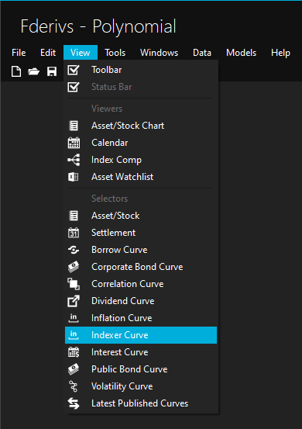Screen dimensions: 302x429
Task: Toggle the Toolbar checkbox
Action: click(x=74, y=70)
